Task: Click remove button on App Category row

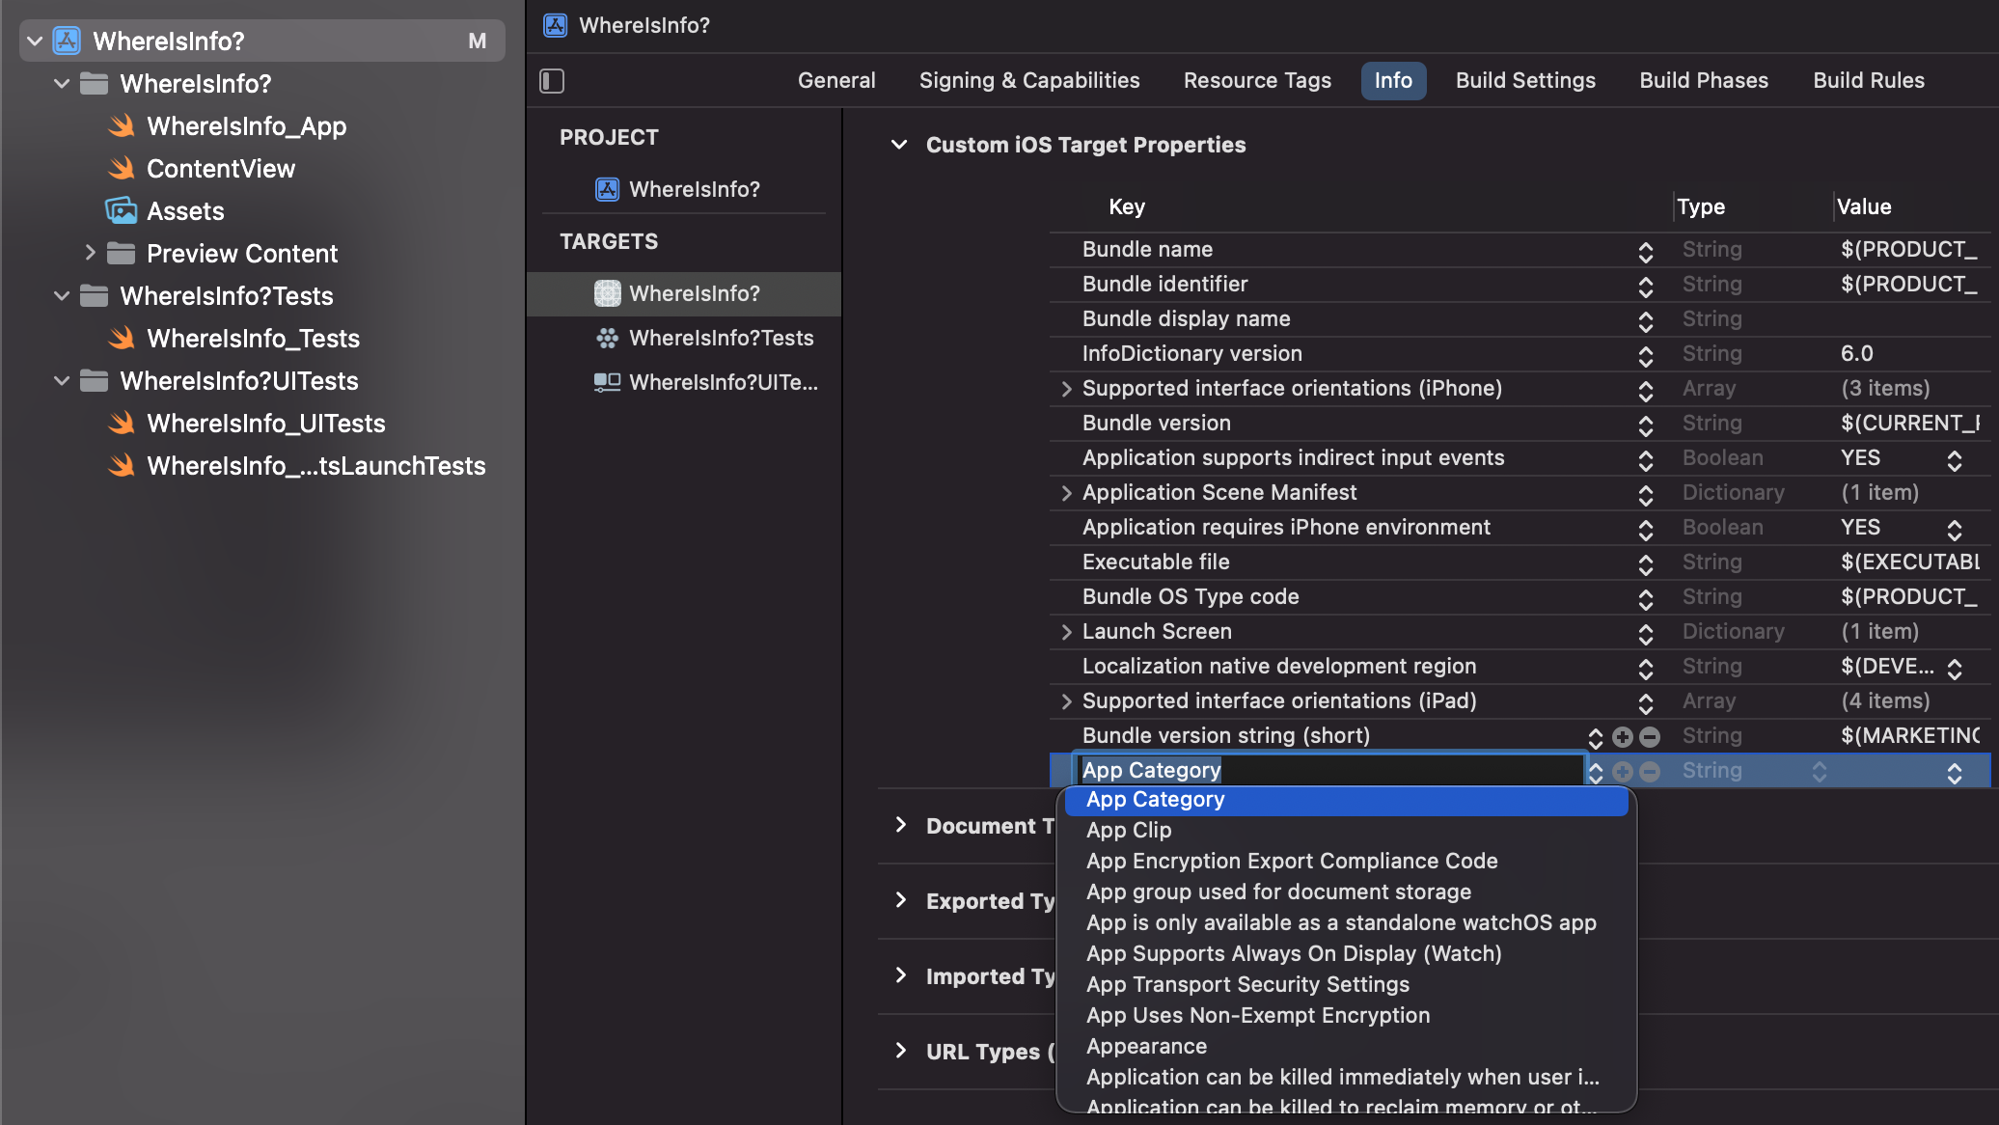Action: tap(1650, 771)
